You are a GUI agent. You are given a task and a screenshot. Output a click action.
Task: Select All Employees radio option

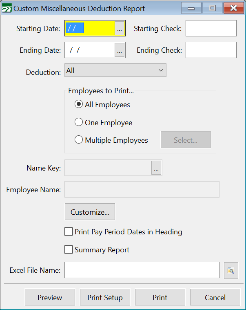(78, 104)
